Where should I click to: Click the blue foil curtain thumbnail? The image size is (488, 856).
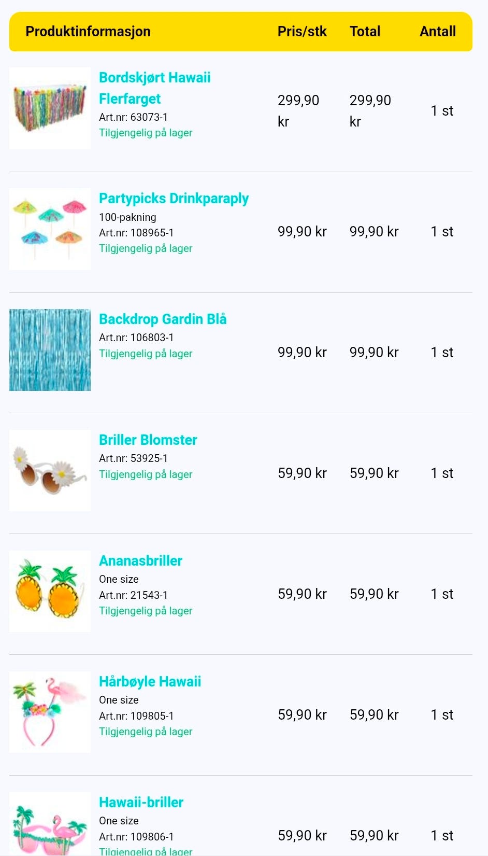(50, 350)
